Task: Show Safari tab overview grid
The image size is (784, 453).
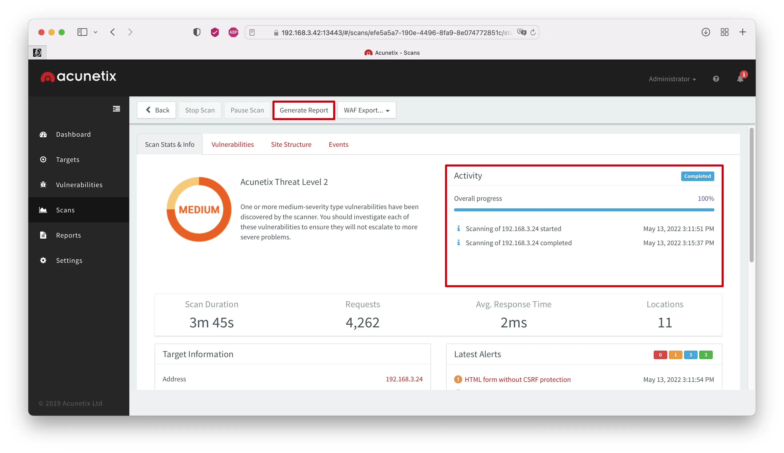Action: click(x=725, y=32)
